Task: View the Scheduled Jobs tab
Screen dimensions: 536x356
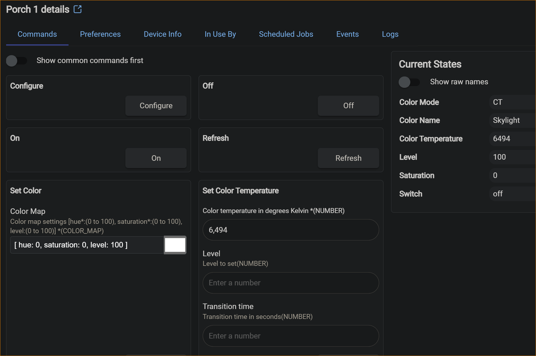Action: [x=286, y=34]
